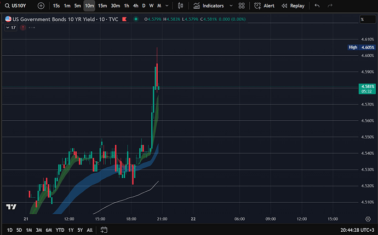This screenshot has height=235, width=378.
Task: Switch to monthly M interval
Action: coord(159,5)
